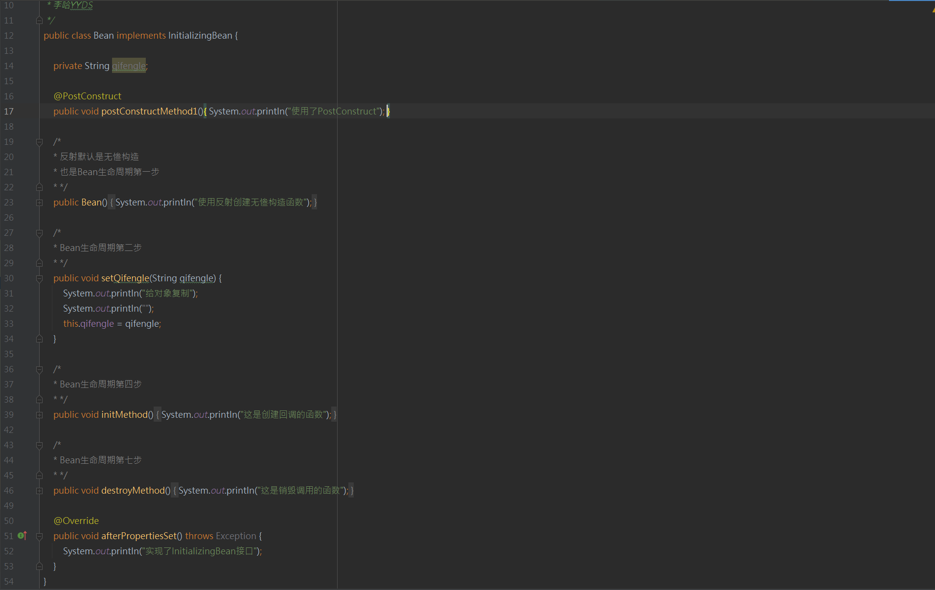
Task: Click the @Override annotation
Action: click(x=76, y=521)
